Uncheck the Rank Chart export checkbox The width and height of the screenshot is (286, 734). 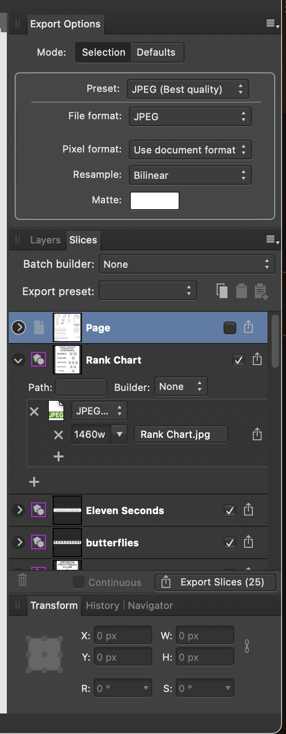pyautogui.click(x=238, y=361)
